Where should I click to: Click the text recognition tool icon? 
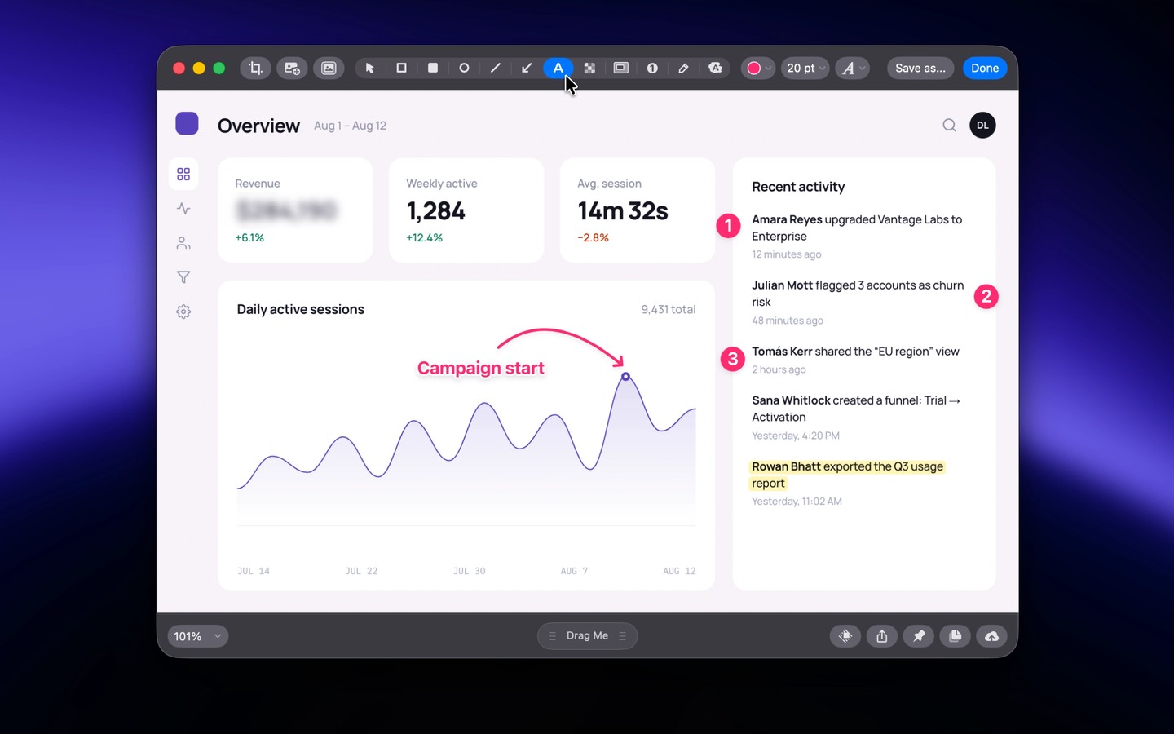[715, 69]
